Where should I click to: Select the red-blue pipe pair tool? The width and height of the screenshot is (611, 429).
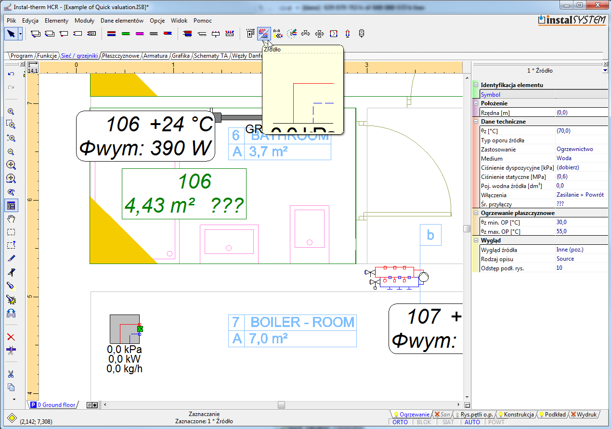111,34
